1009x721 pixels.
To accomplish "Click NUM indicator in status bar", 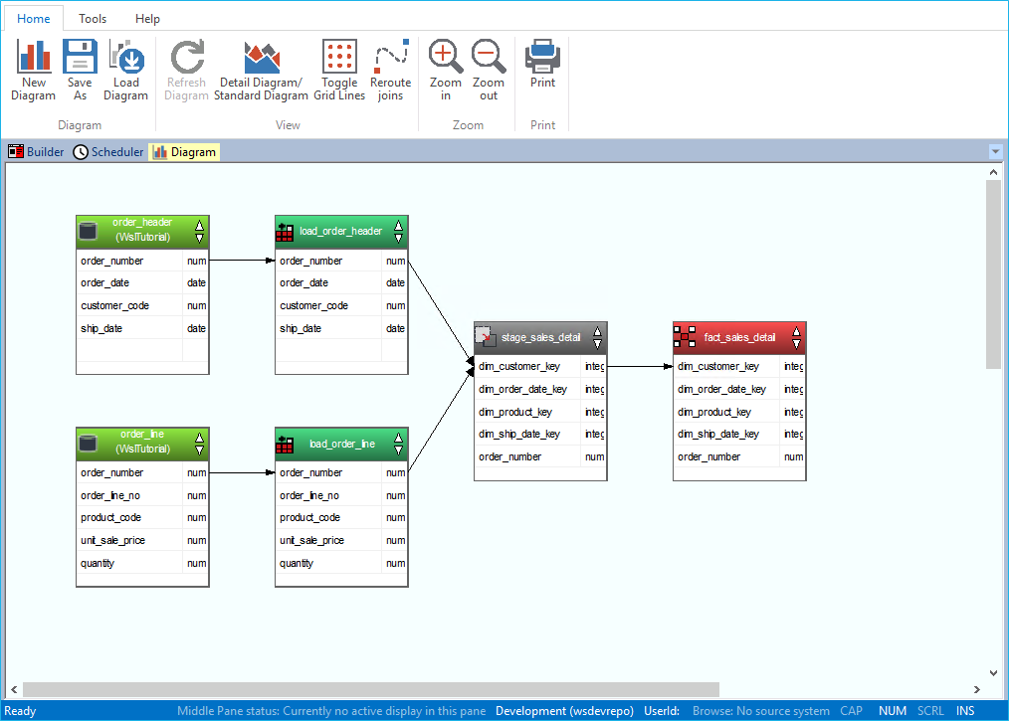I will click(893, 711).
